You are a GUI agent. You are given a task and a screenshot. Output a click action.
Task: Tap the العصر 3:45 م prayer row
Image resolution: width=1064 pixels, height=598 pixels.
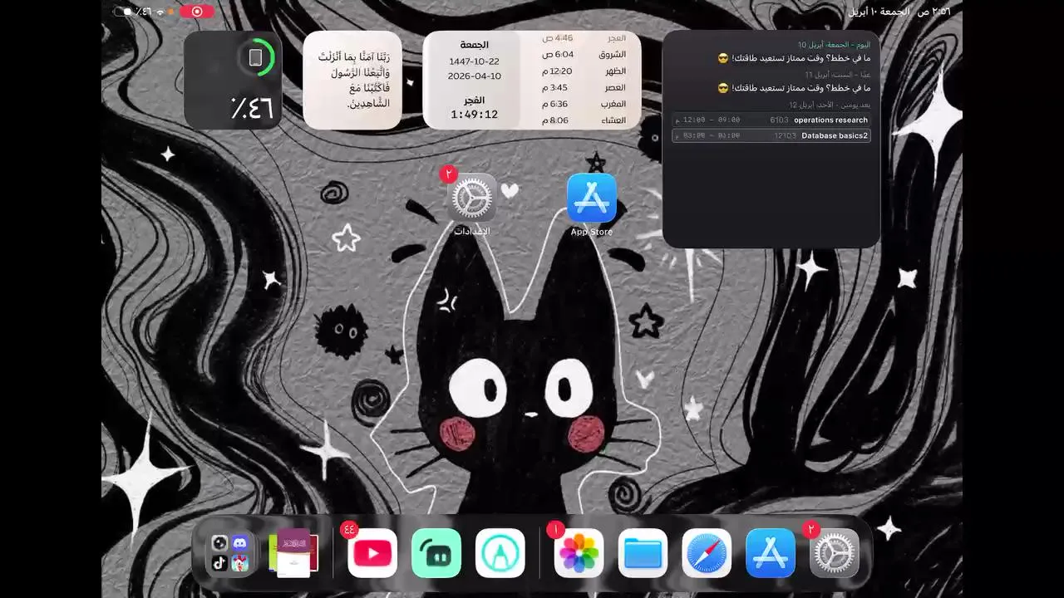[x=584, y=87]
